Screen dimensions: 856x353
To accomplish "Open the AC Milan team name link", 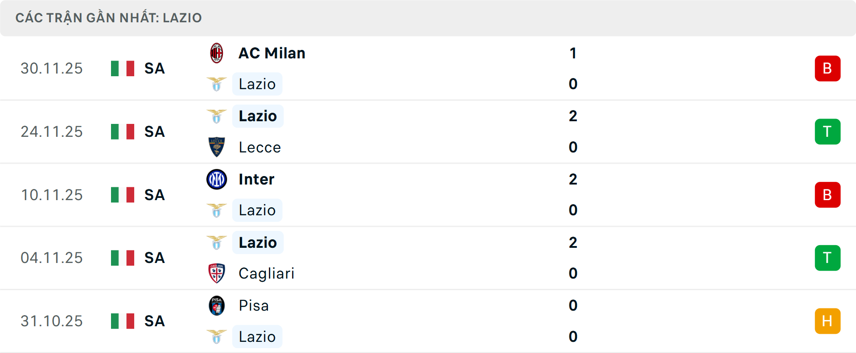I will pos(272,53).
